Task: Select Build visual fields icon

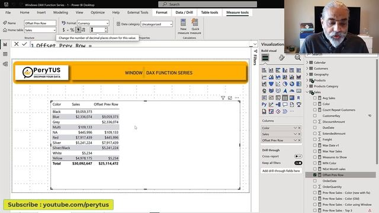Action: [x=265, y=58]
